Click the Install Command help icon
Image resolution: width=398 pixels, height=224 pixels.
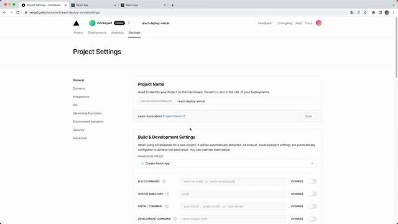click(167, 207)
